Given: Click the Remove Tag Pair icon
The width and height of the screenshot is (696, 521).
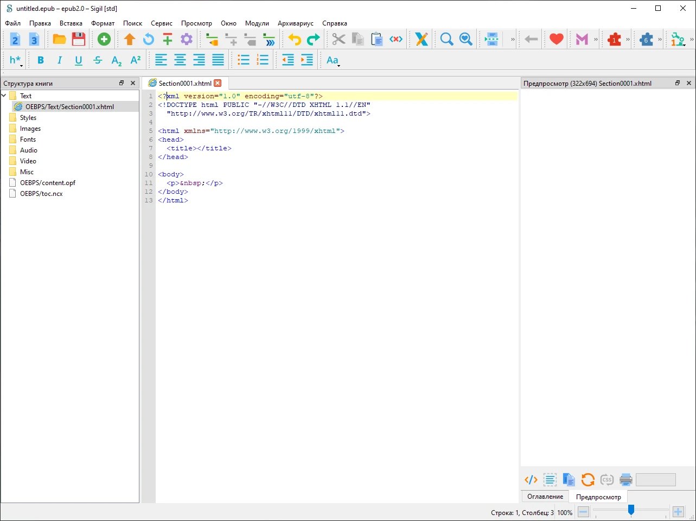Looking at the screenshot, I should pyautogui.click(x=396, y=39).
